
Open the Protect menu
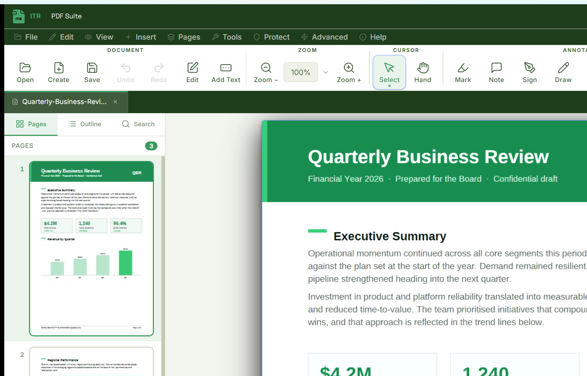(272, 37)
